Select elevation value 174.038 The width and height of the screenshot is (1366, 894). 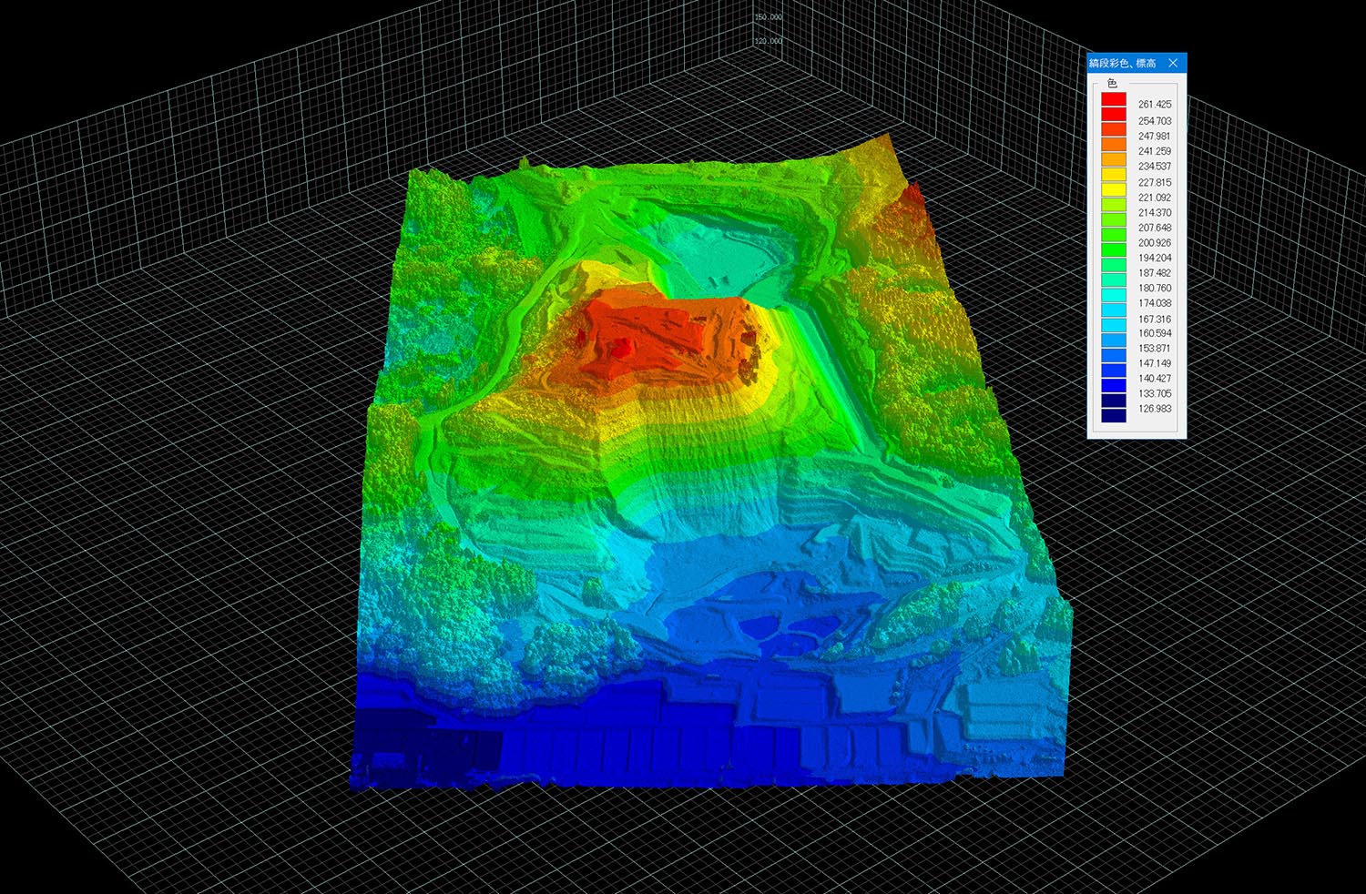tap(1155, 303)
